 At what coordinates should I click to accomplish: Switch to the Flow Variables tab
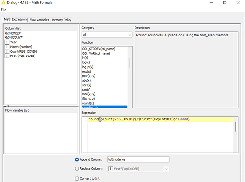39,20
